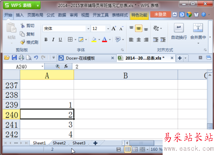Click the horizontal scrollbar thumb

pos(142,143)
